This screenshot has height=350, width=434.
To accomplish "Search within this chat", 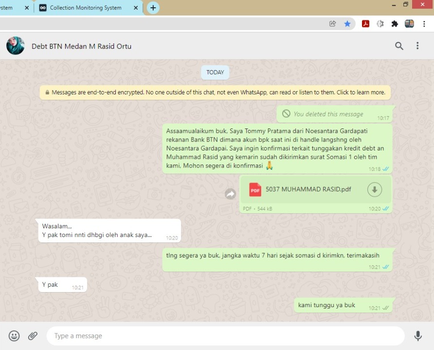I will point(399,46).
